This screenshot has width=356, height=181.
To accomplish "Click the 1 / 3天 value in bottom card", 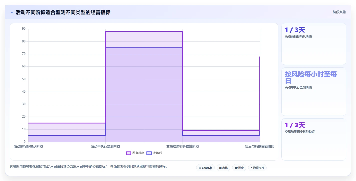I will coord(295,125).
